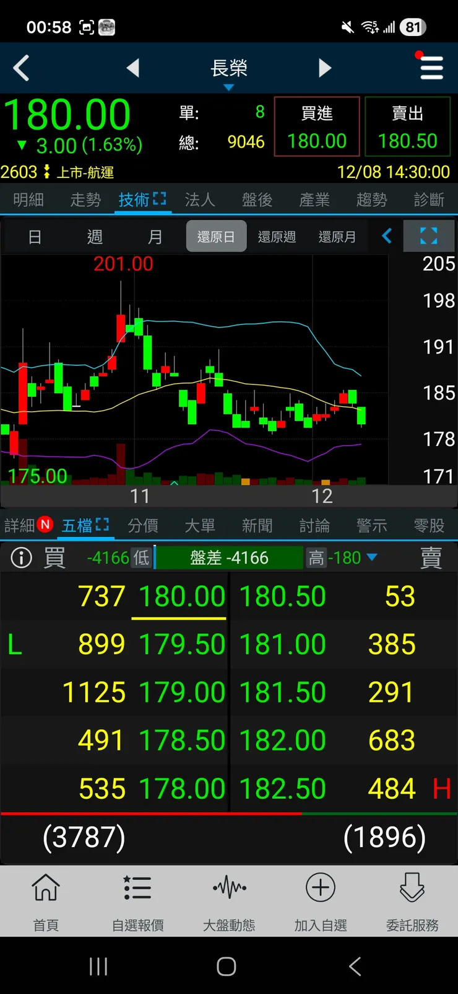Expand the 技術 chart fullscreen icon

tap(160, 198)
